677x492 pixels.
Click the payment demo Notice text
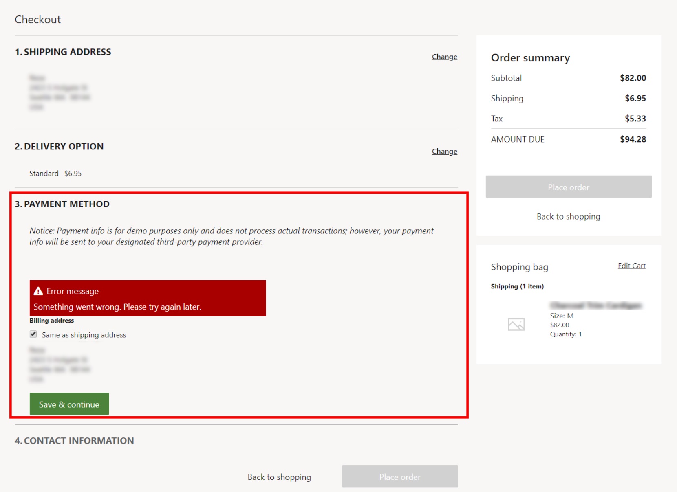click(x=232, y=236)
